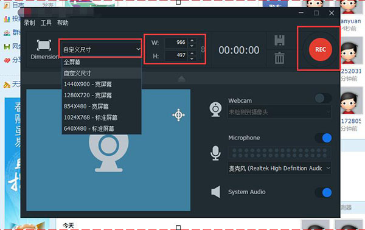This screenshot has width=365, height=230.
Task: Click the crosshair move target icon
Action: [x=178, y=115]
